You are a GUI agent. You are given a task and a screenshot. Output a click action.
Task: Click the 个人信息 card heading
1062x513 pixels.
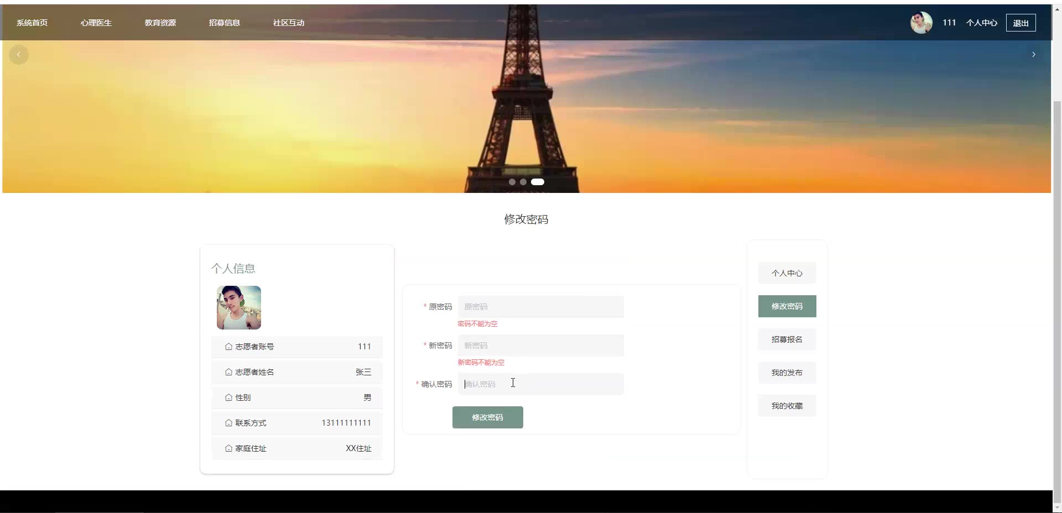coord(233,269)
